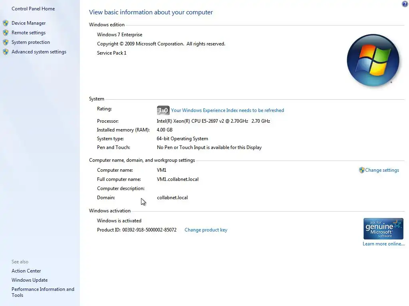Click the domain value collabnet.local
This screenshot has width=409, height=306.
(172, 198)
